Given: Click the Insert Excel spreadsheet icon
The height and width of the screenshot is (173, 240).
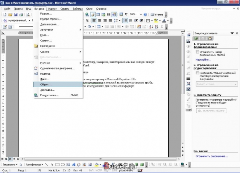Looking at the screenshot, I should click(x=103, y=14).
